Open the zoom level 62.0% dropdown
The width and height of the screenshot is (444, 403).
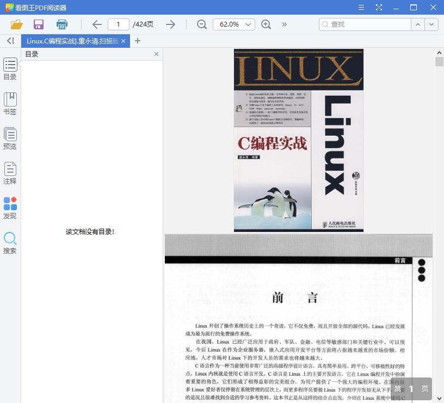point(234,24)
